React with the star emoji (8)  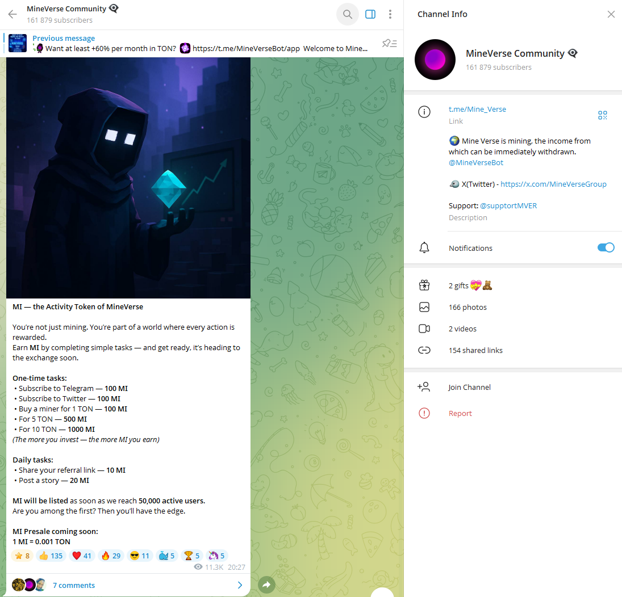[22, 556]
